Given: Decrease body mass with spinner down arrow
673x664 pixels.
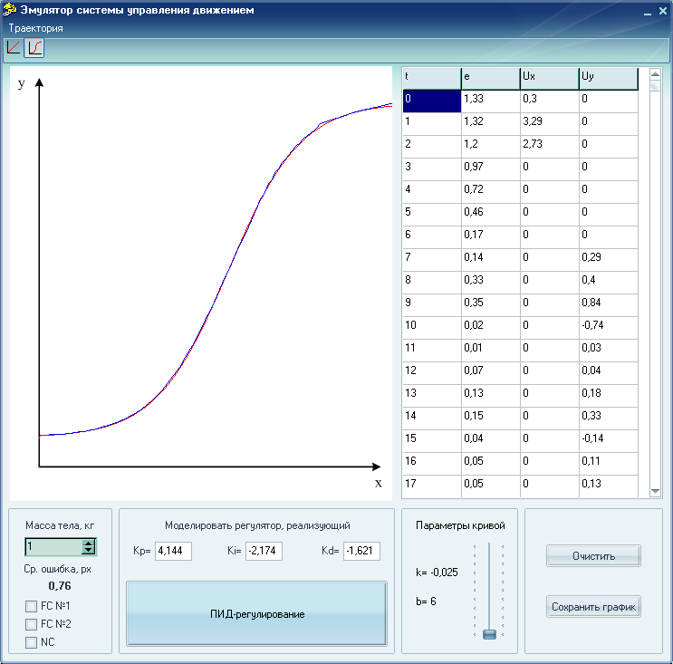Looking at the screenshot, I should click(x=88, y=551).
